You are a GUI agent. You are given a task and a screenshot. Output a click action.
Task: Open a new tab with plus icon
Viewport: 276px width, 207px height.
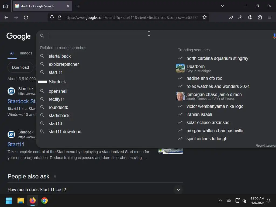click(x=78, y=6)
